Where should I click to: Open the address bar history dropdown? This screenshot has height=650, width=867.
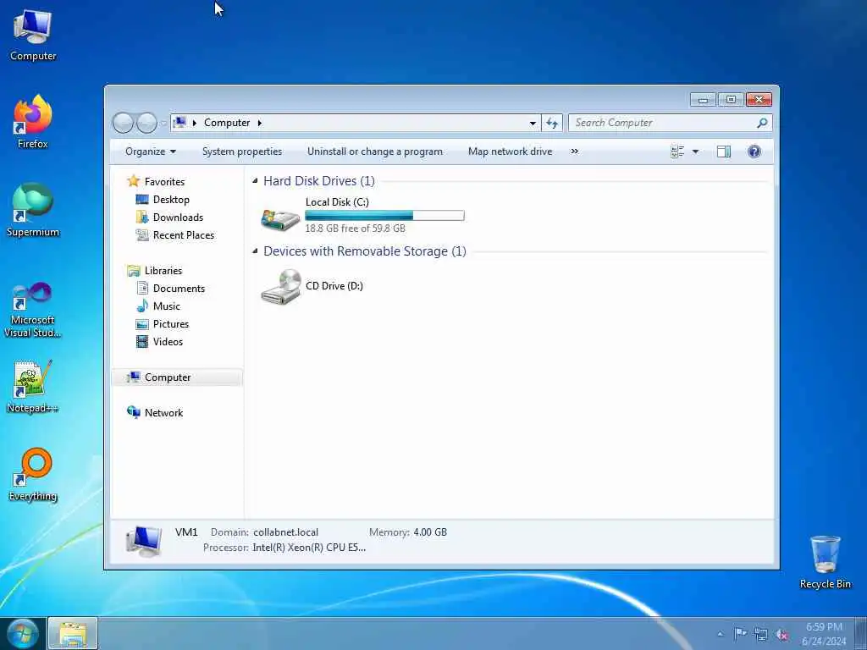click(x=533, y=123)
